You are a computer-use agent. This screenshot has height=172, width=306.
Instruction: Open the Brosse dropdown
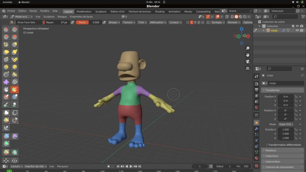coord(114,22)
